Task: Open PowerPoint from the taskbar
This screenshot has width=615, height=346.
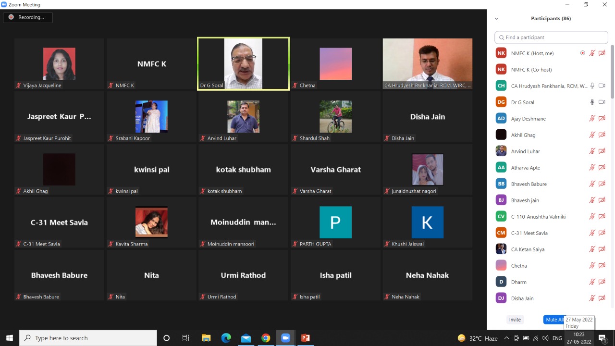Action: 305,338
